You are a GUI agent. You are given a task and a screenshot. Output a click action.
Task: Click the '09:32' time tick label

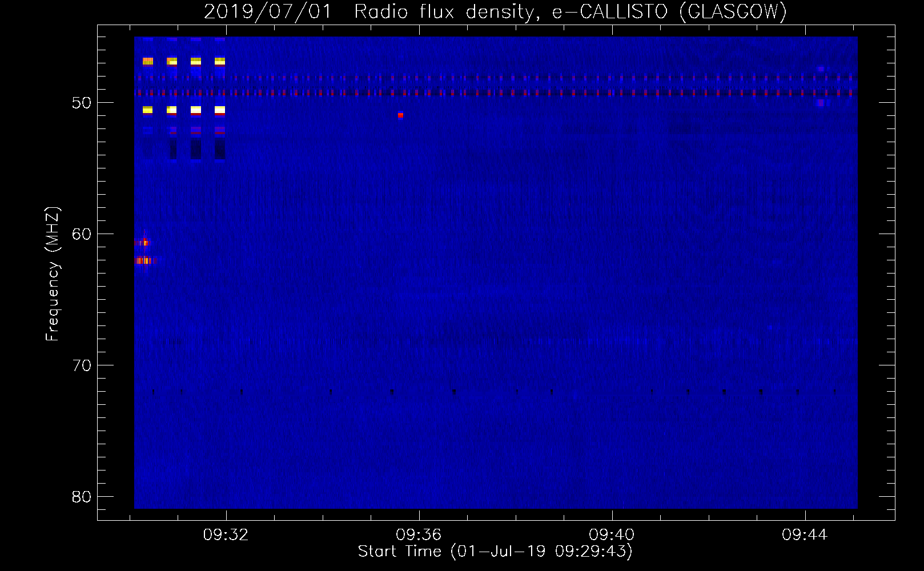click(x=226, y=535)
